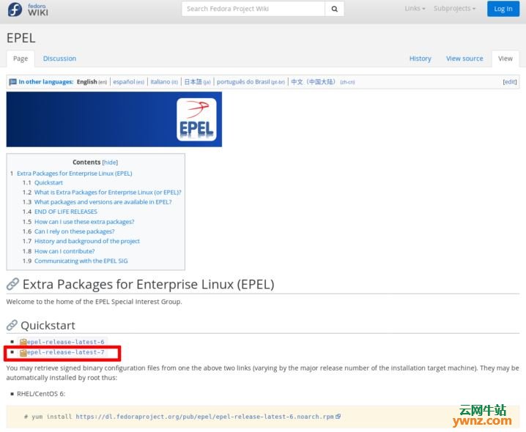The image size is (526, 432).
Task: Open 'History and background of the project' entry
Action: click(x=87, y=242)
